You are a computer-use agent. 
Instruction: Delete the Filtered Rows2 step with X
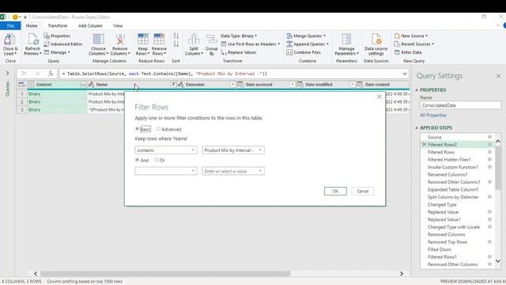click(x=424, y=144)
